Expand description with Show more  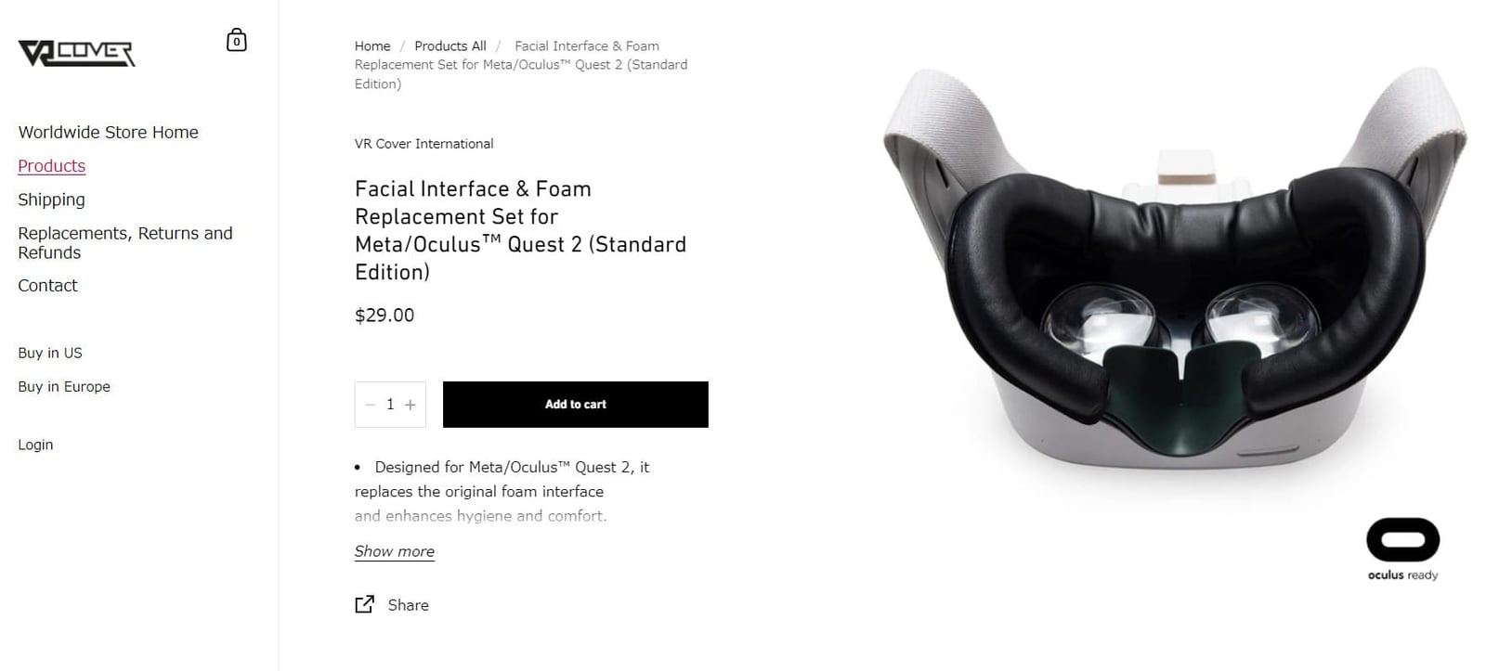395,551
